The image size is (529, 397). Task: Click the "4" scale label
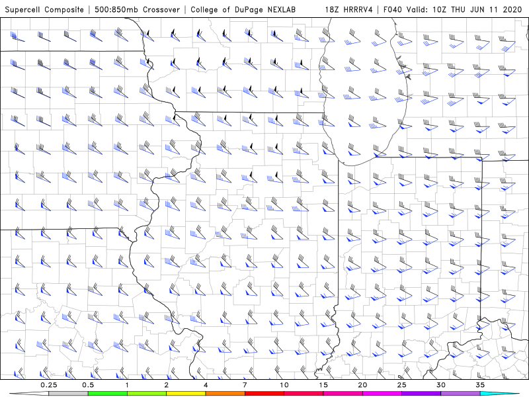tap(206, 385)
